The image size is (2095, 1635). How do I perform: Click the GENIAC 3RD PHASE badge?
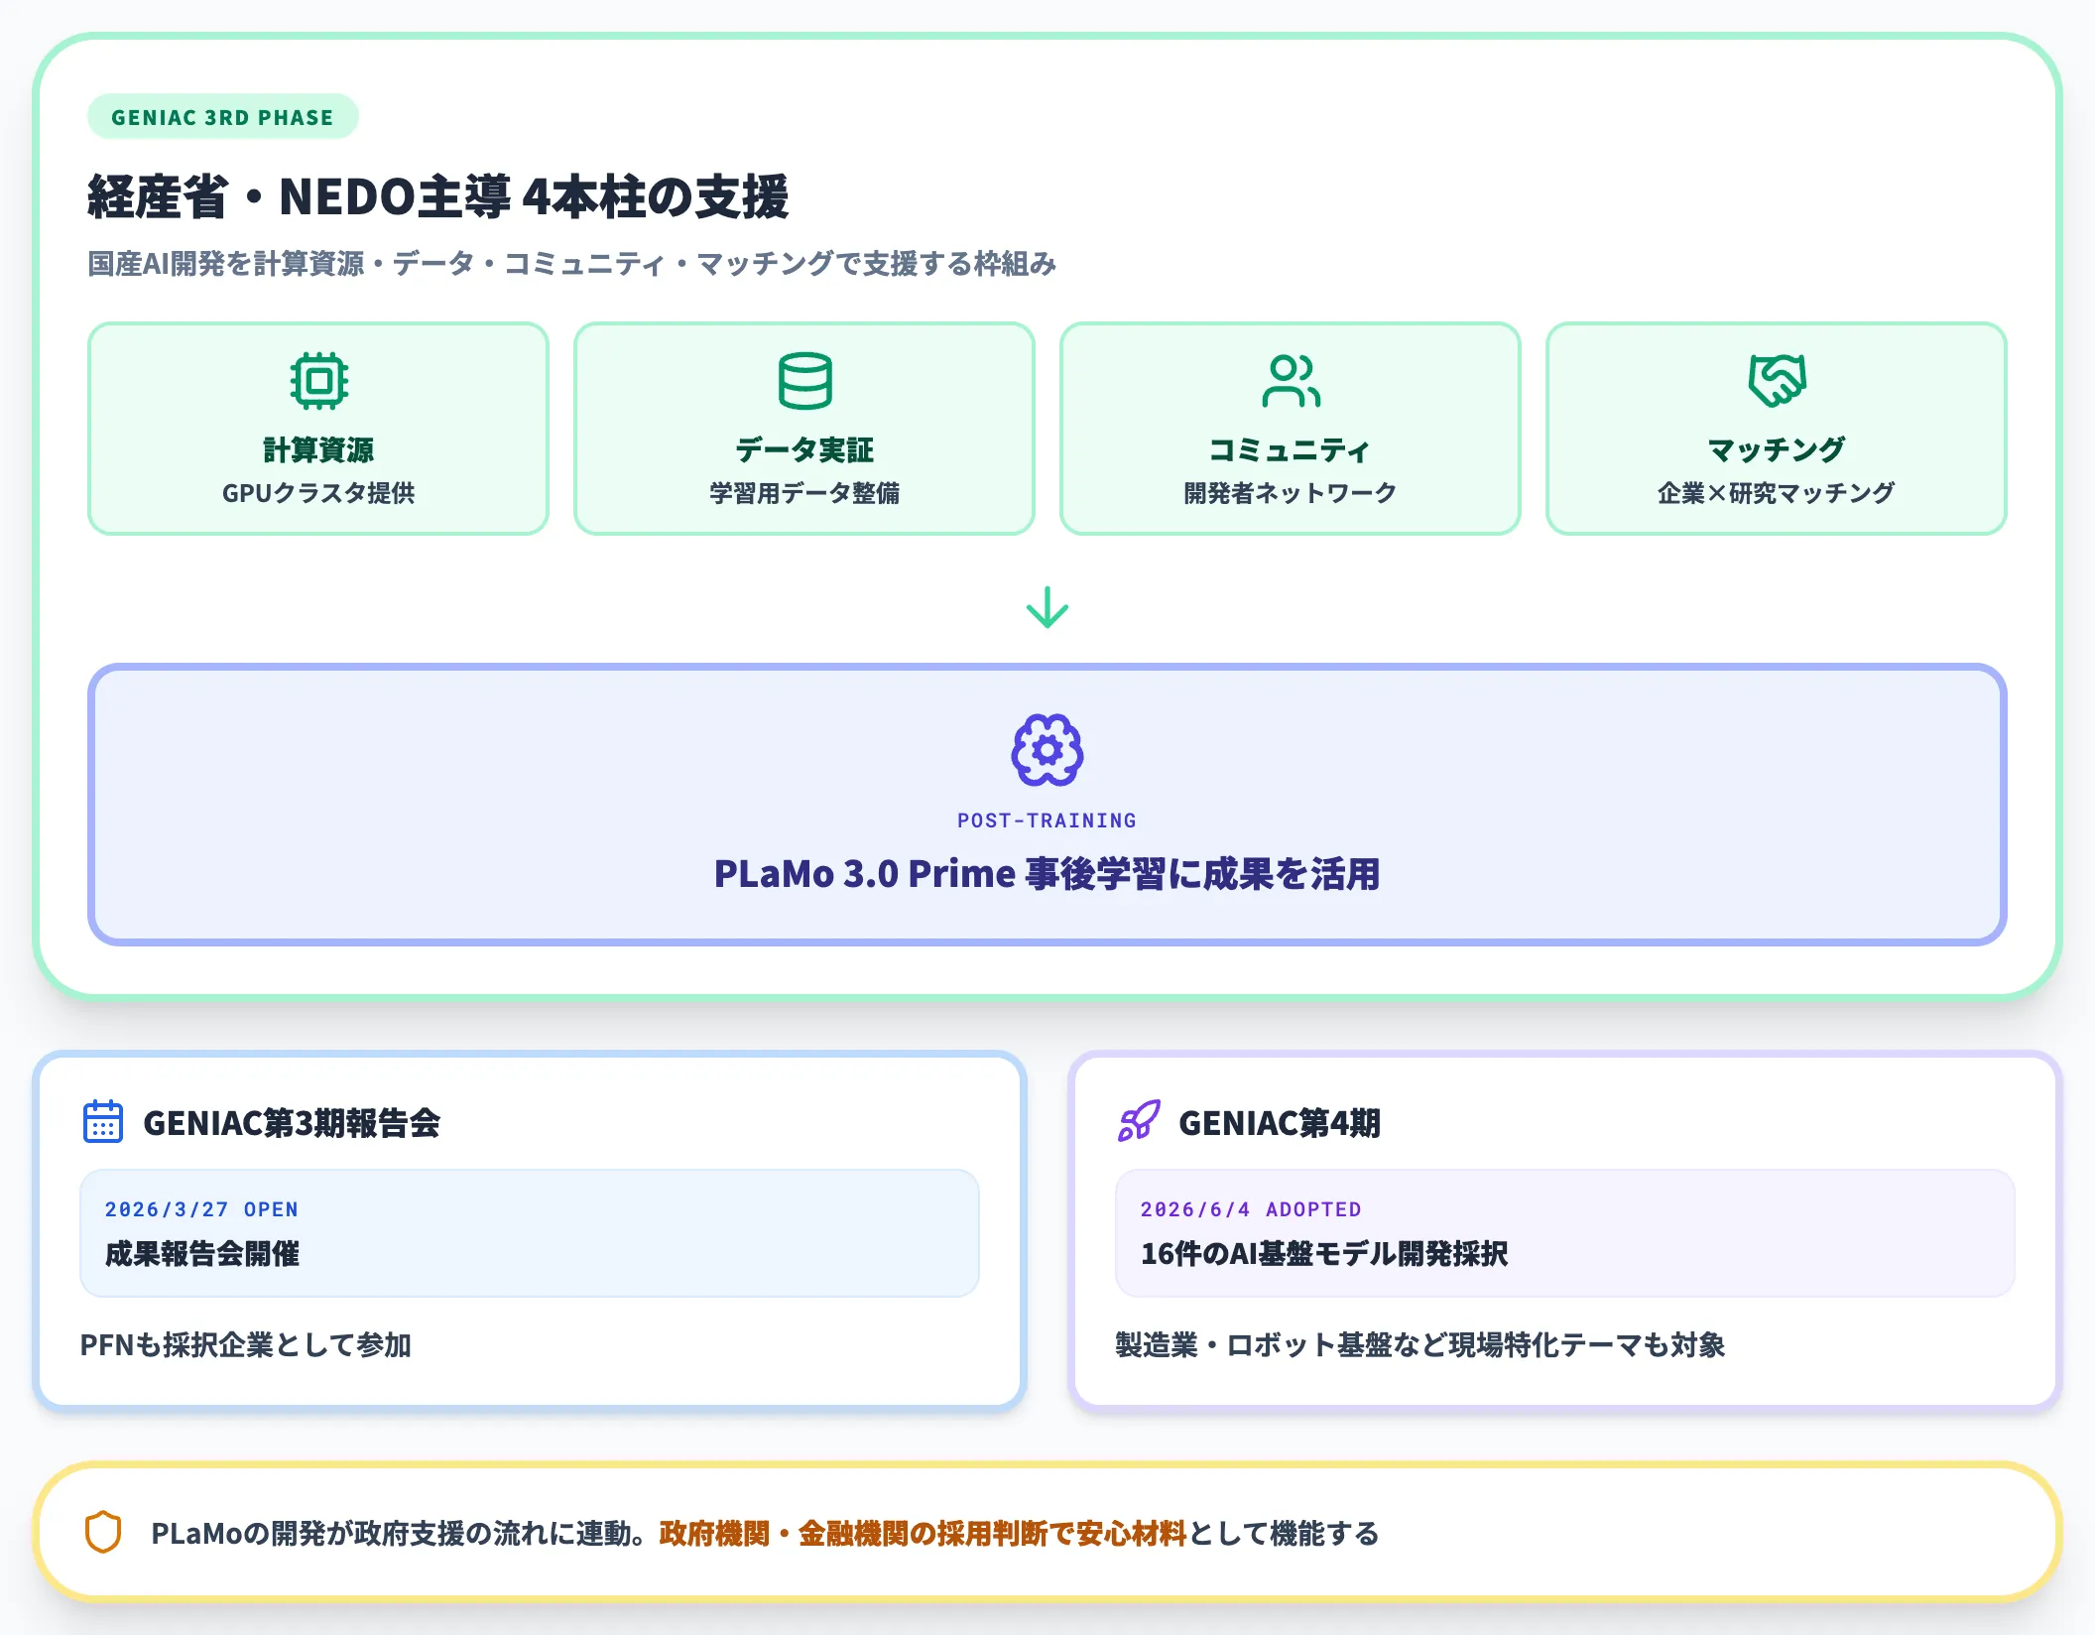(223, 117)
